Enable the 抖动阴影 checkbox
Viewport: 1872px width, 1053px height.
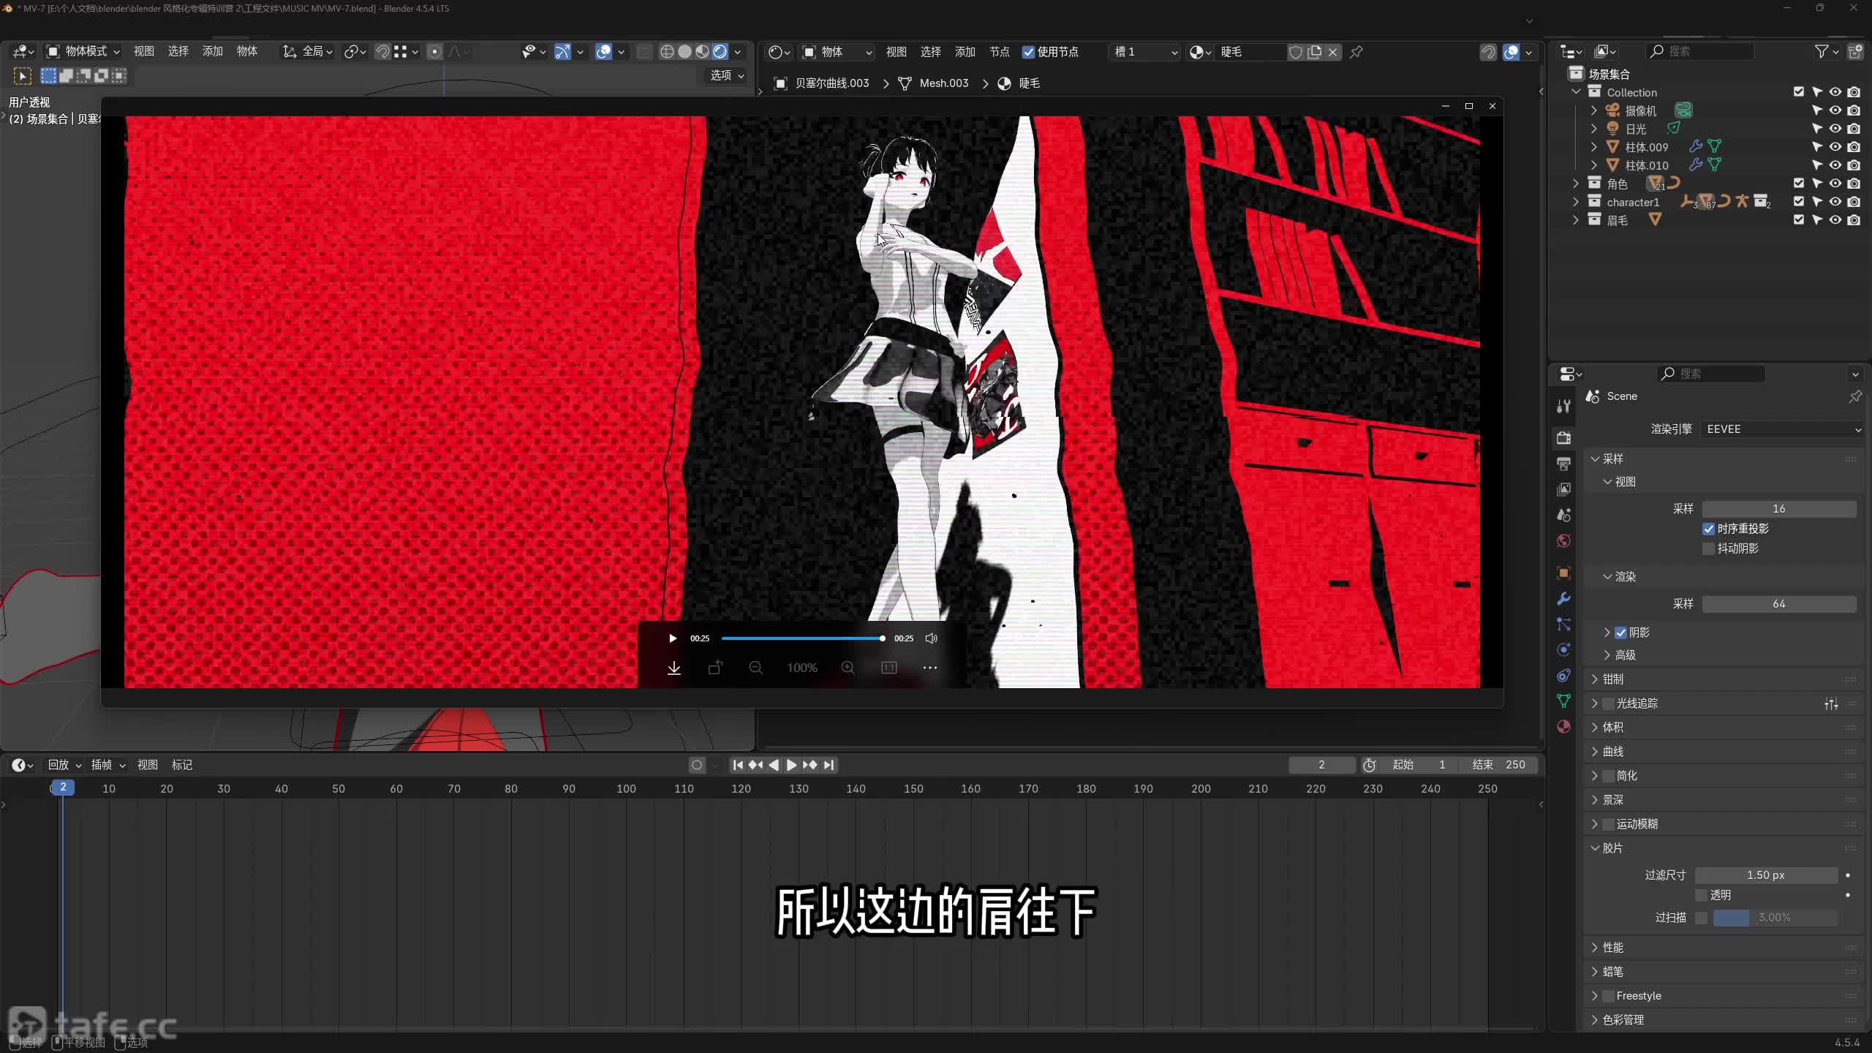tap(1708, 548)
